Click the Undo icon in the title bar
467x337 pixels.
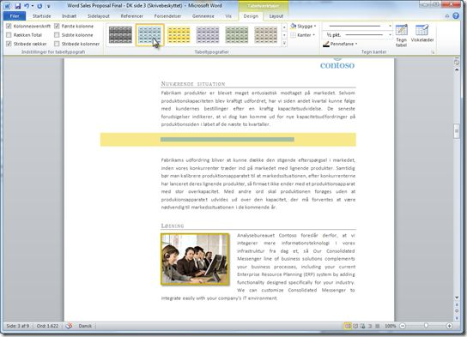tap(27, 6)
